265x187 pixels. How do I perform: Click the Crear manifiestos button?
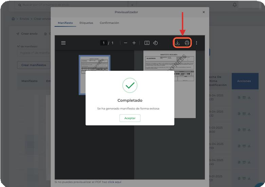tap(34, 65)
